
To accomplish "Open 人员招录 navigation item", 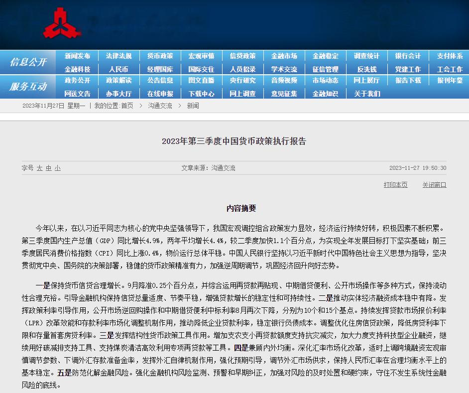I will click(242, 69).
